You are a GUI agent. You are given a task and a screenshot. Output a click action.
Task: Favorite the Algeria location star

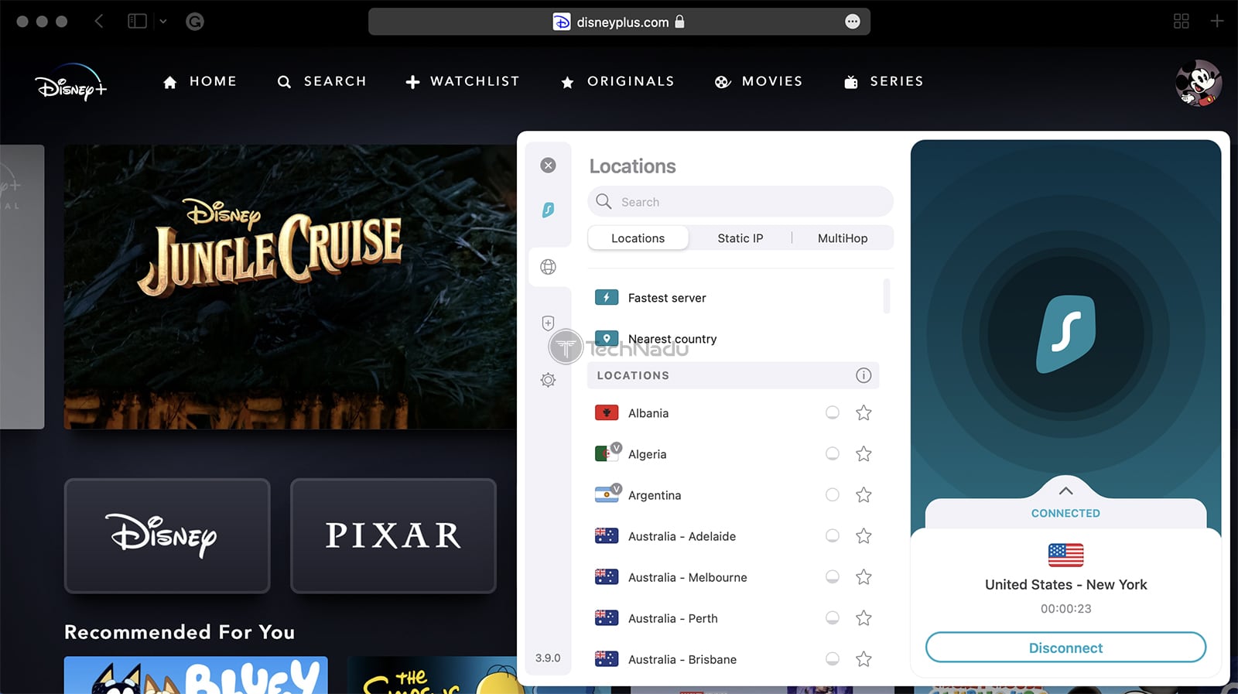(x=864, y=454)
